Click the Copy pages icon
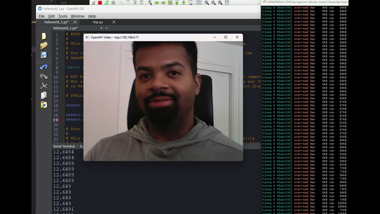Viewport: 380px width, 214px height. [44, 95]
